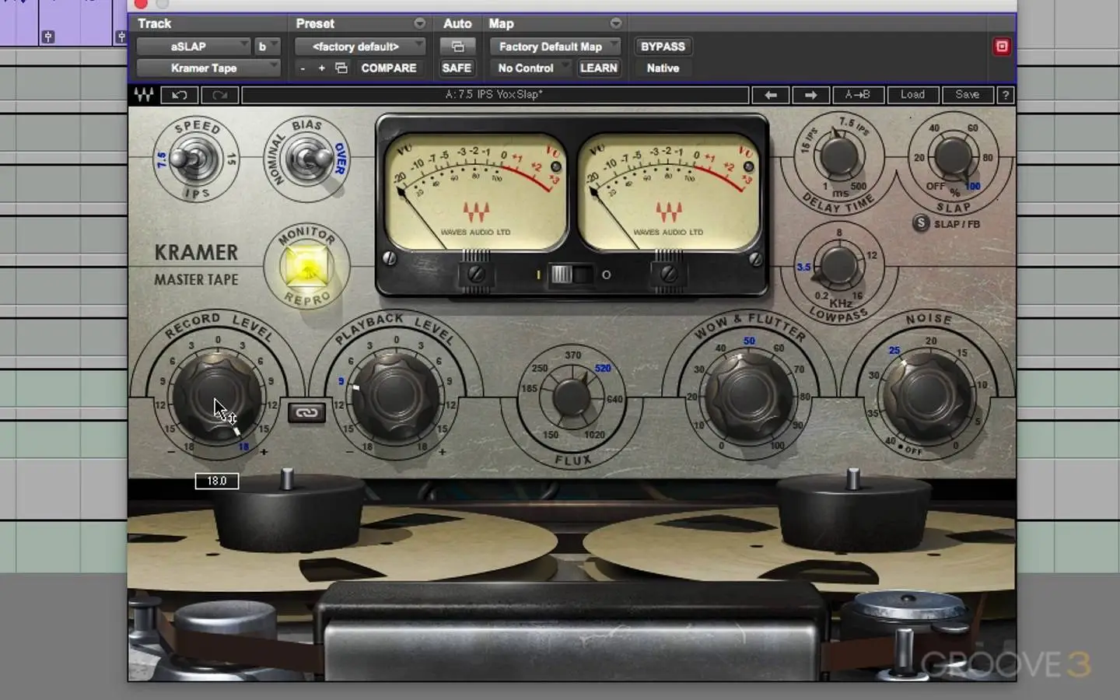
Task: Toggle the record/playback link button
Action: [x=306, y=413]
